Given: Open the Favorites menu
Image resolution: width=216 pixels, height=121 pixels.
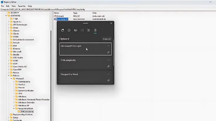Looking at the screenshot, I should (22, 6).
